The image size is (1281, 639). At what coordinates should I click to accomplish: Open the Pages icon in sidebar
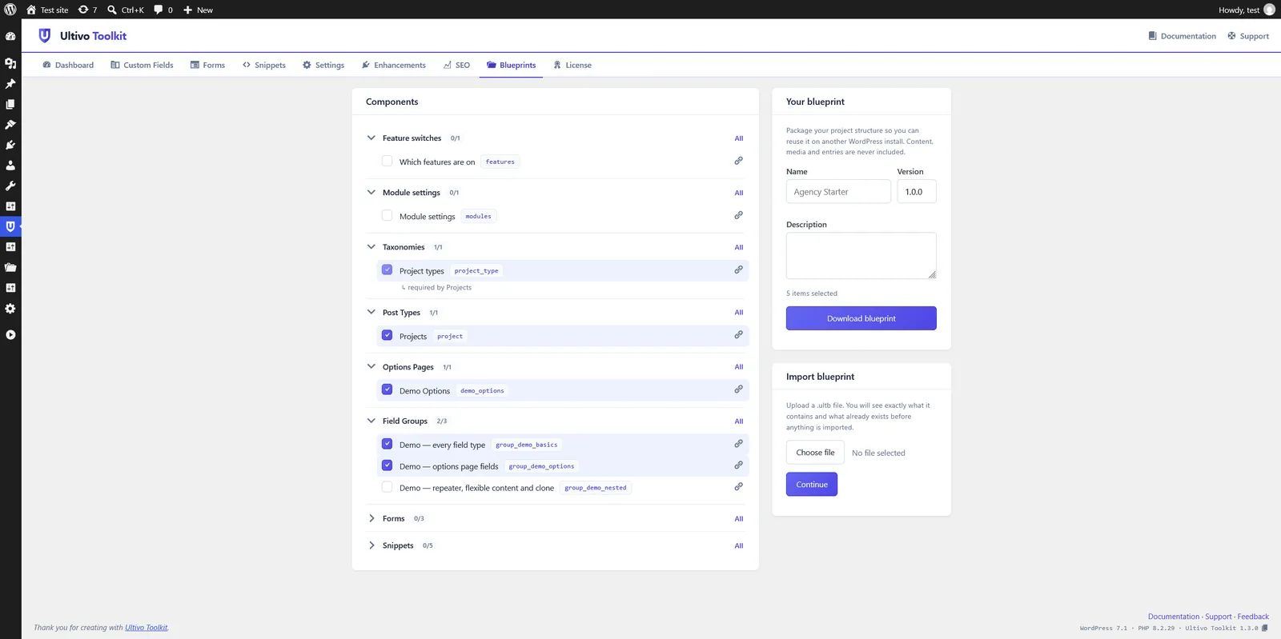(x=10, y=104)
